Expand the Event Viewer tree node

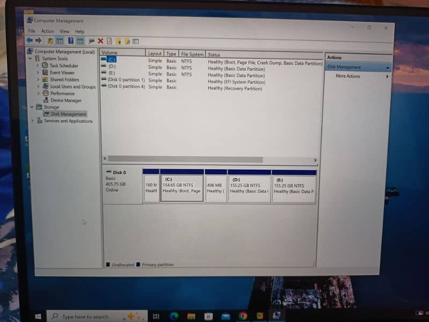pyautogui.click(x=38, y=72)
